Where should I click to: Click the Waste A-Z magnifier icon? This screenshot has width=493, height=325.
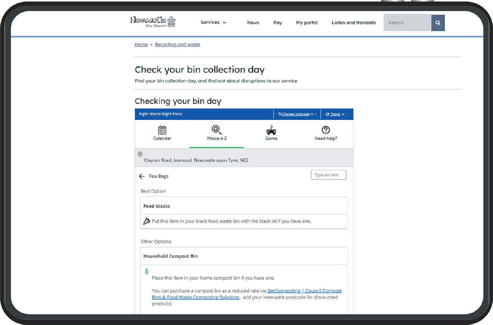(217, 130)
